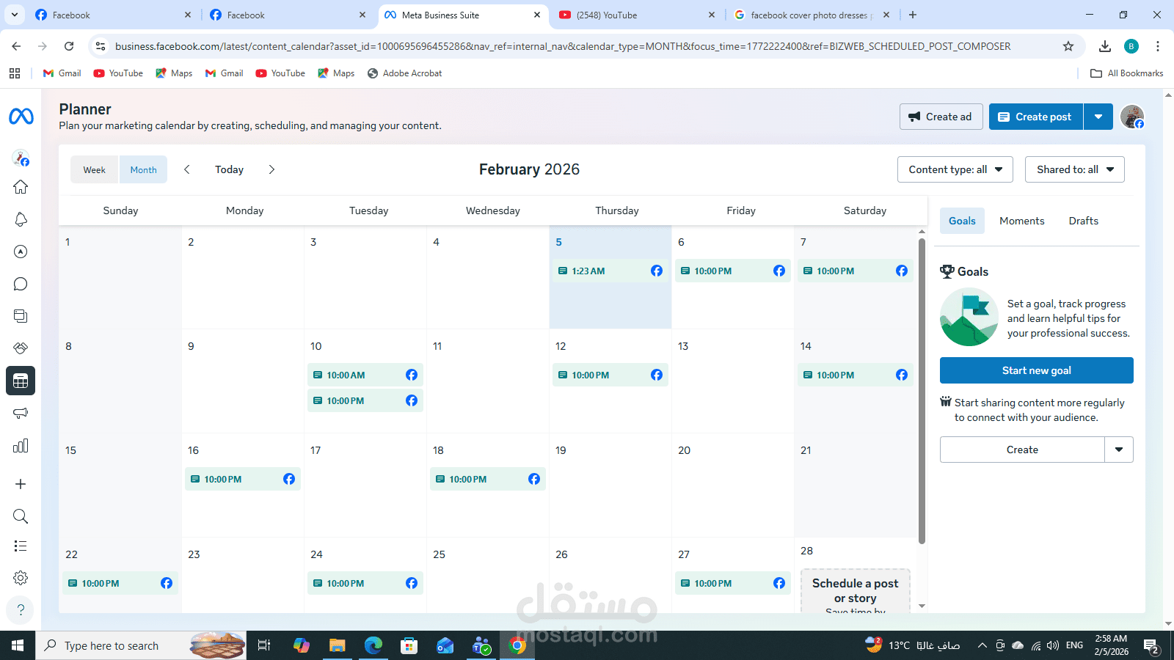Click the Start new goal button

pos(1036,370)
